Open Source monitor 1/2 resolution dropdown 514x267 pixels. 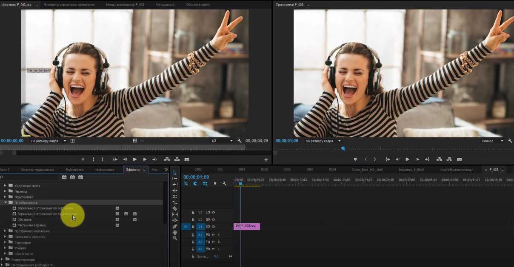[x=222, y=141]
